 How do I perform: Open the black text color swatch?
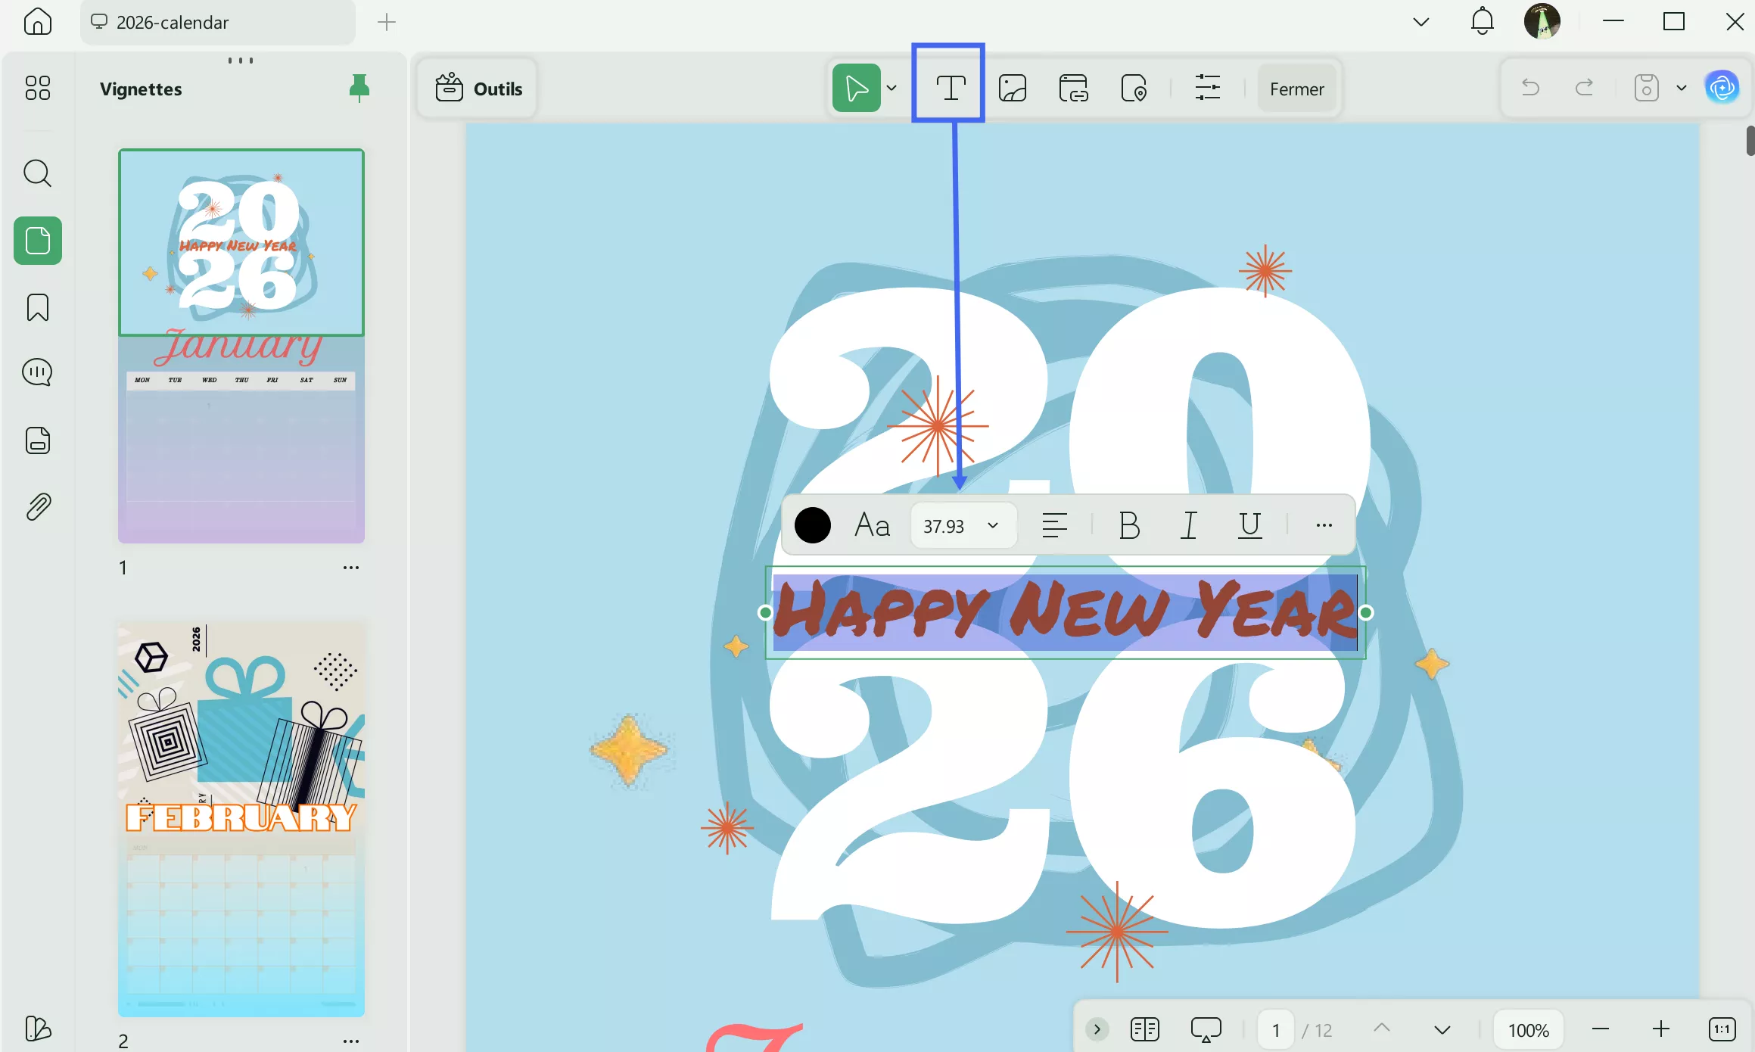coord(813,524)
